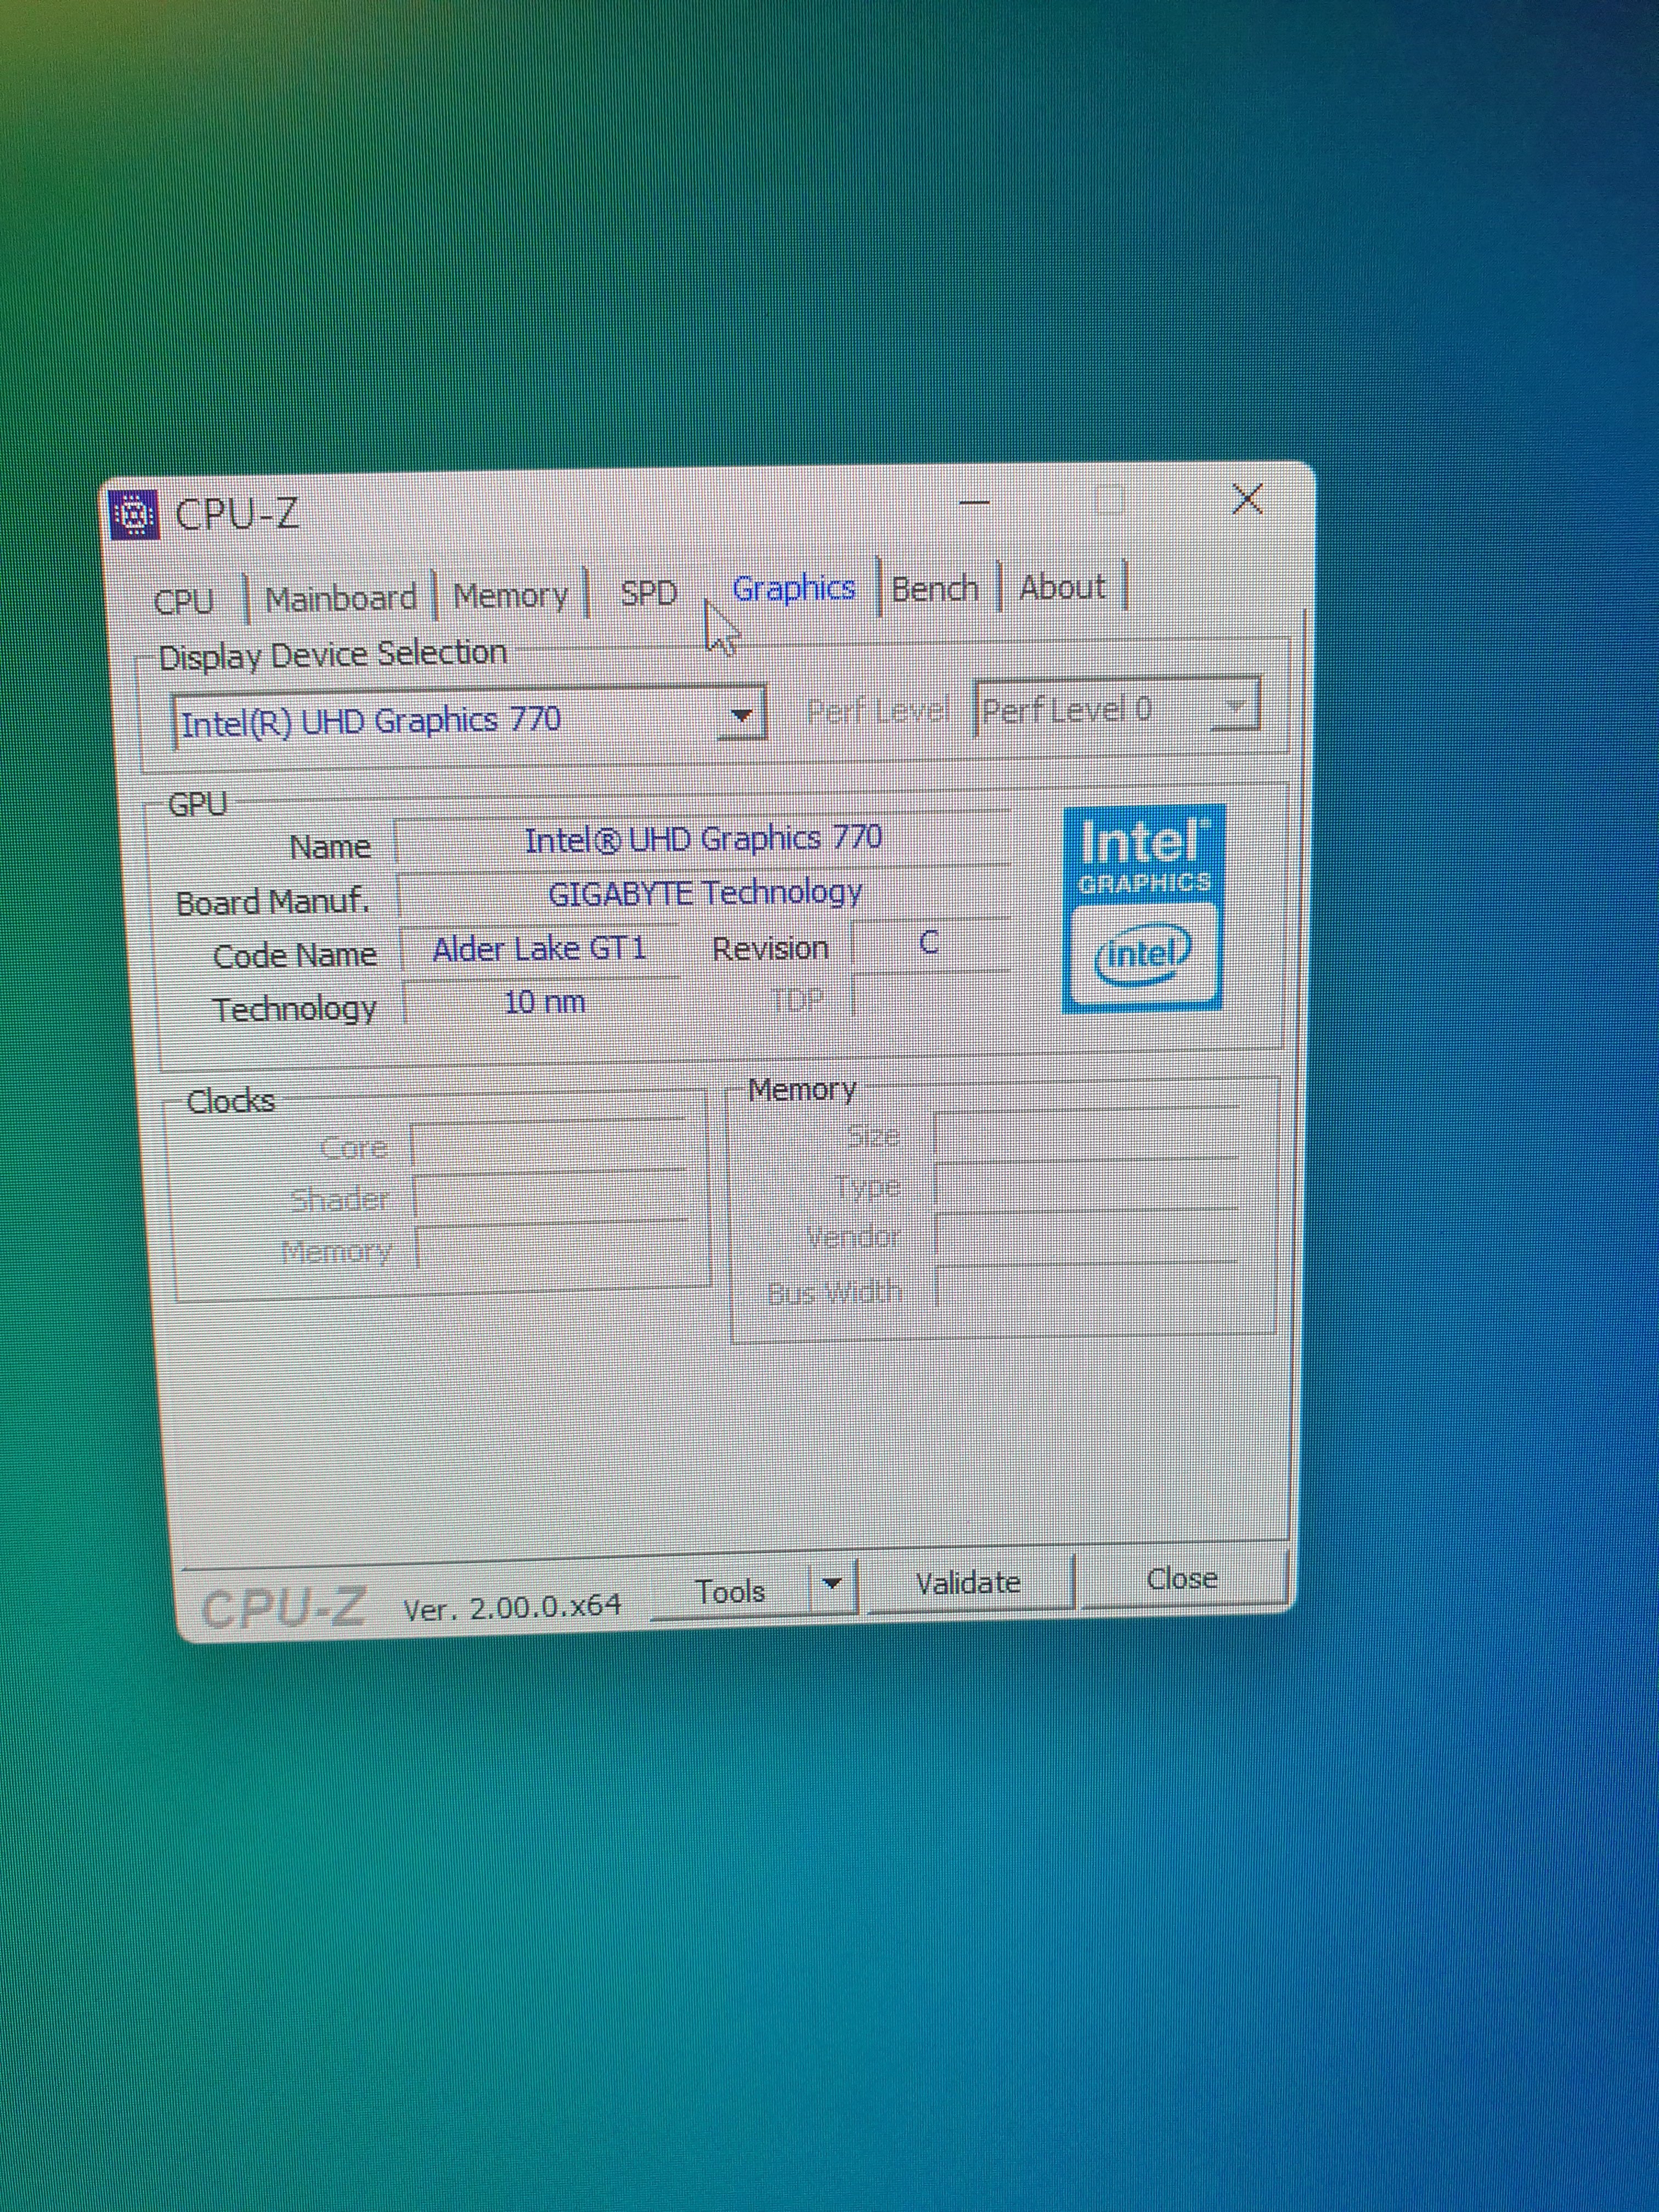
Task: Expand the Tools button dropdown arrow
Action: click(832, 1584)
